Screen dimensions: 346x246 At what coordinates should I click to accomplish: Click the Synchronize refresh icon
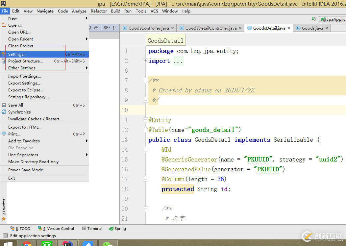4,112
